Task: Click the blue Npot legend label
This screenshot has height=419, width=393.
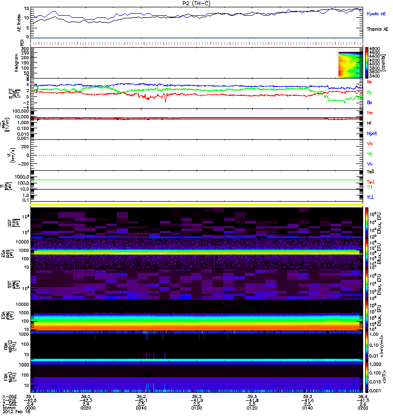Action: pos(371,133)
